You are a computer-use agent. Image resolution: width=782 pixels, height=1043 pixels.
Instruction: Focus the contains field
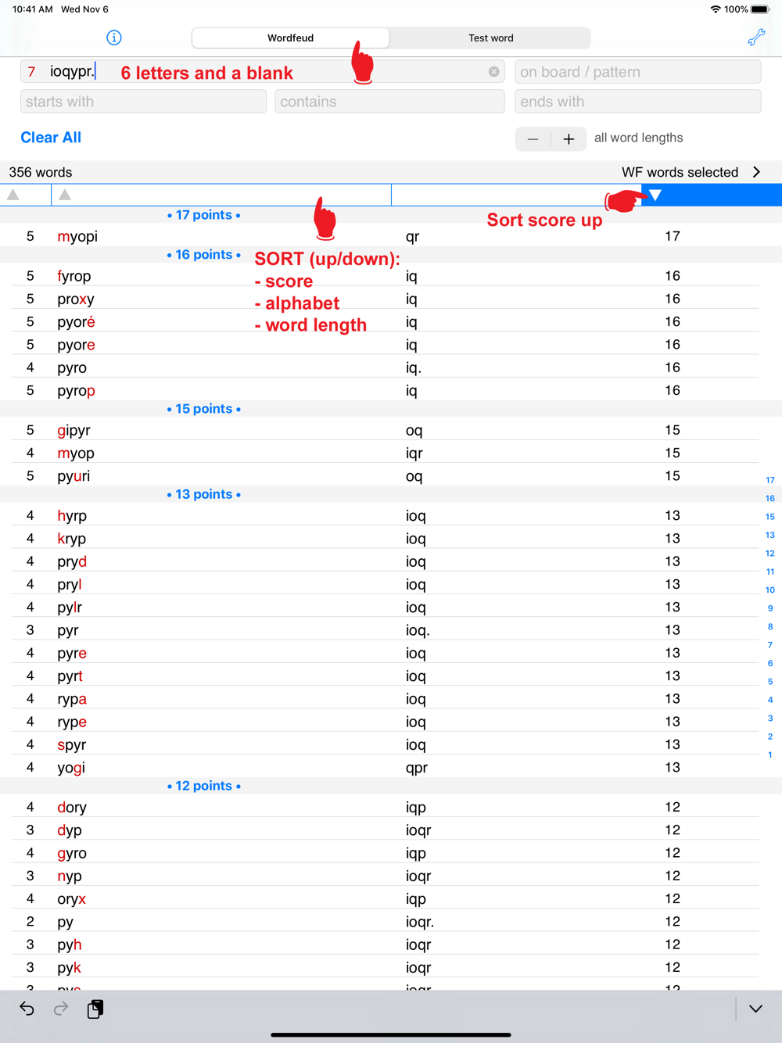coord(389,102)
